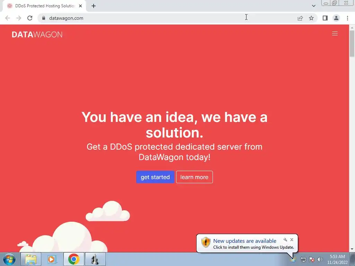This screenshot has width=355, height=266.
Task: Open the Chrome three-dot menu
Action: pos(347,18)
